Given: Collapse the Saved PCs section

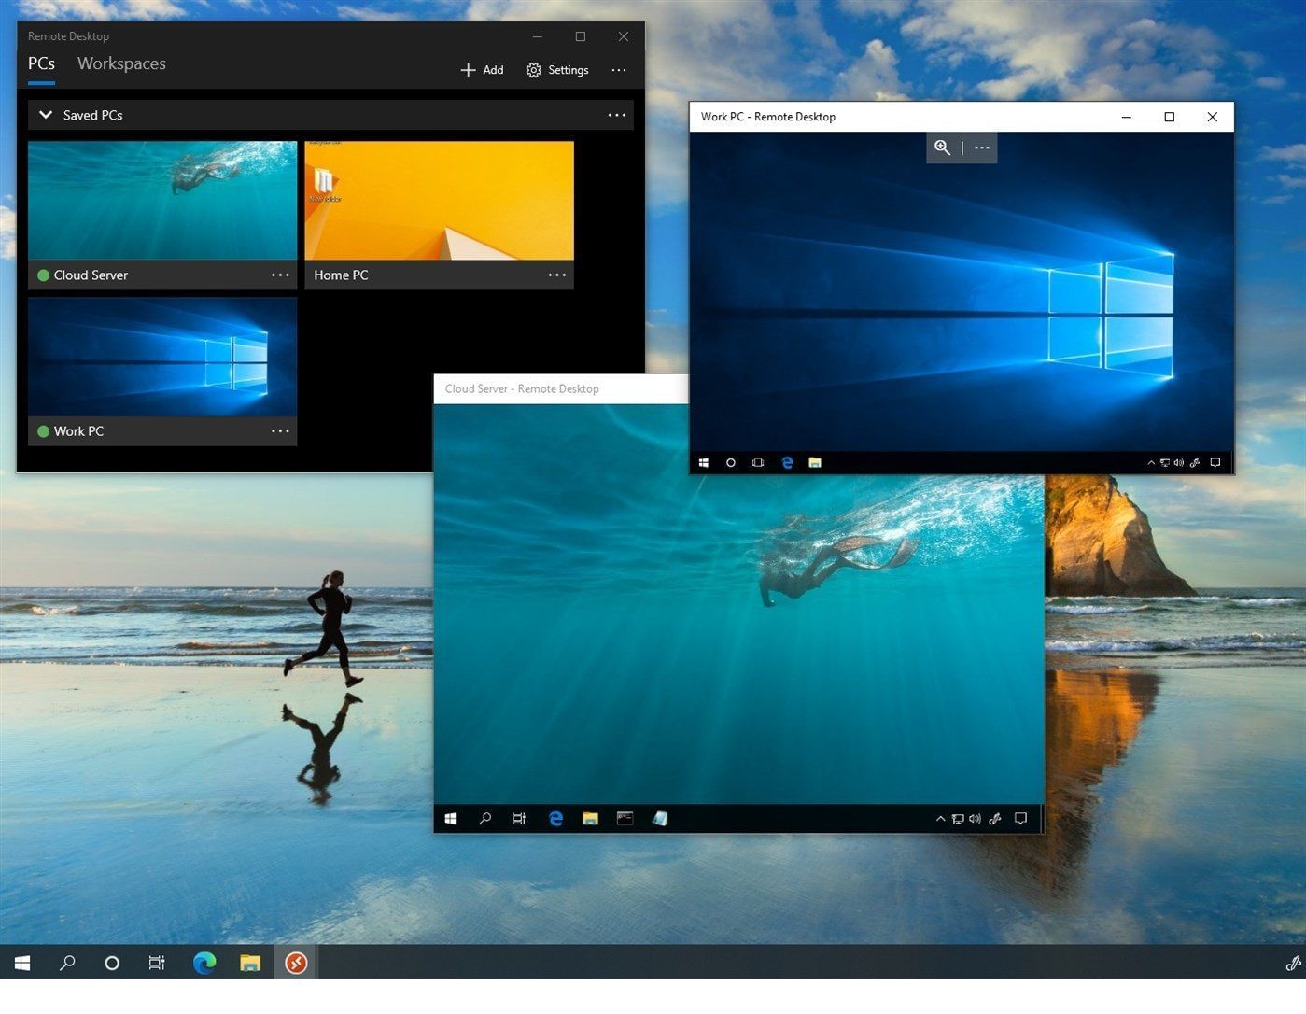Looking at the screenshot, I should pos(45,114).
